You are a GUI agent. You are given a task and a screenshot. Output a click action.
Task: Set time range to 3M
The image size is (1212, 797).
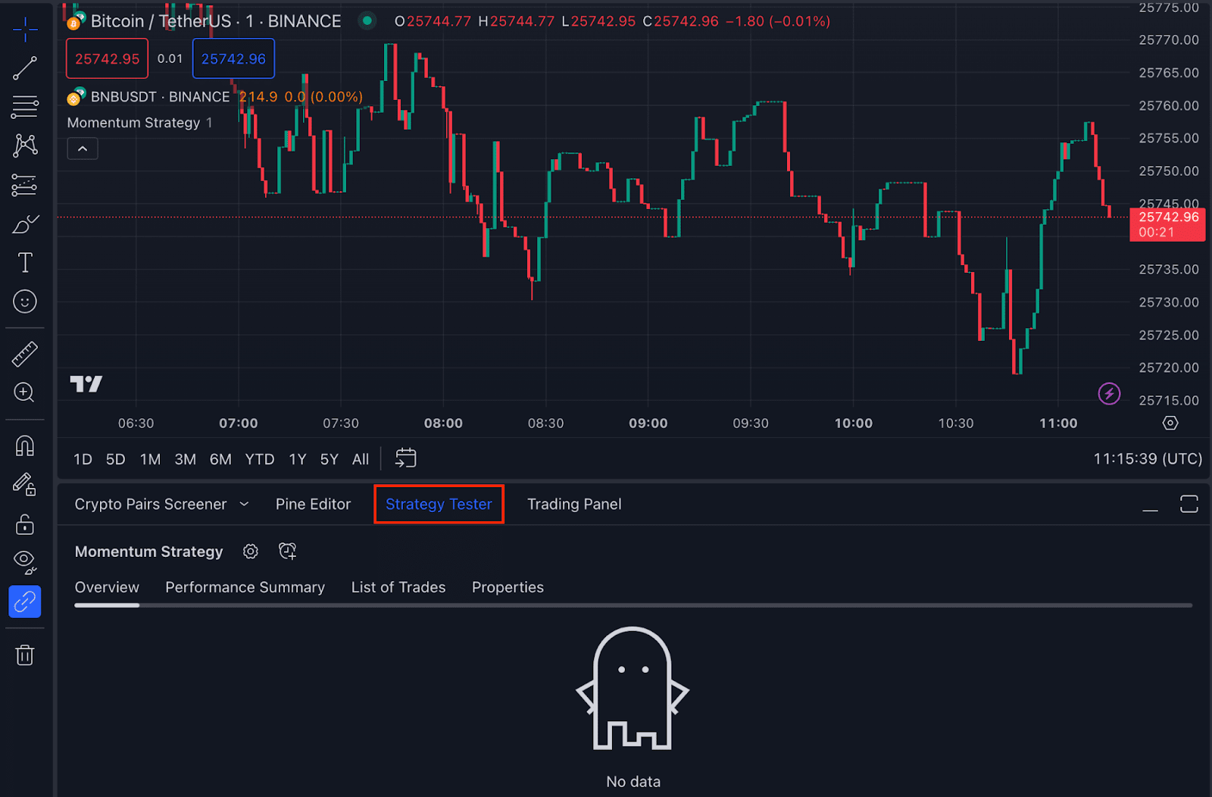pyautogui.click(x=185, y=459)
